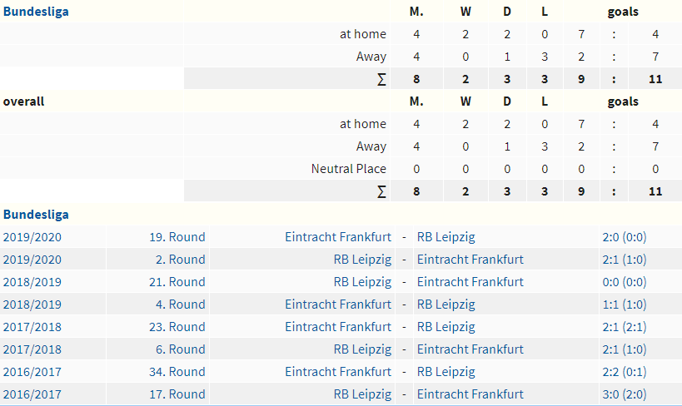View the 2:2 (0:1) match result

point(625,372)
